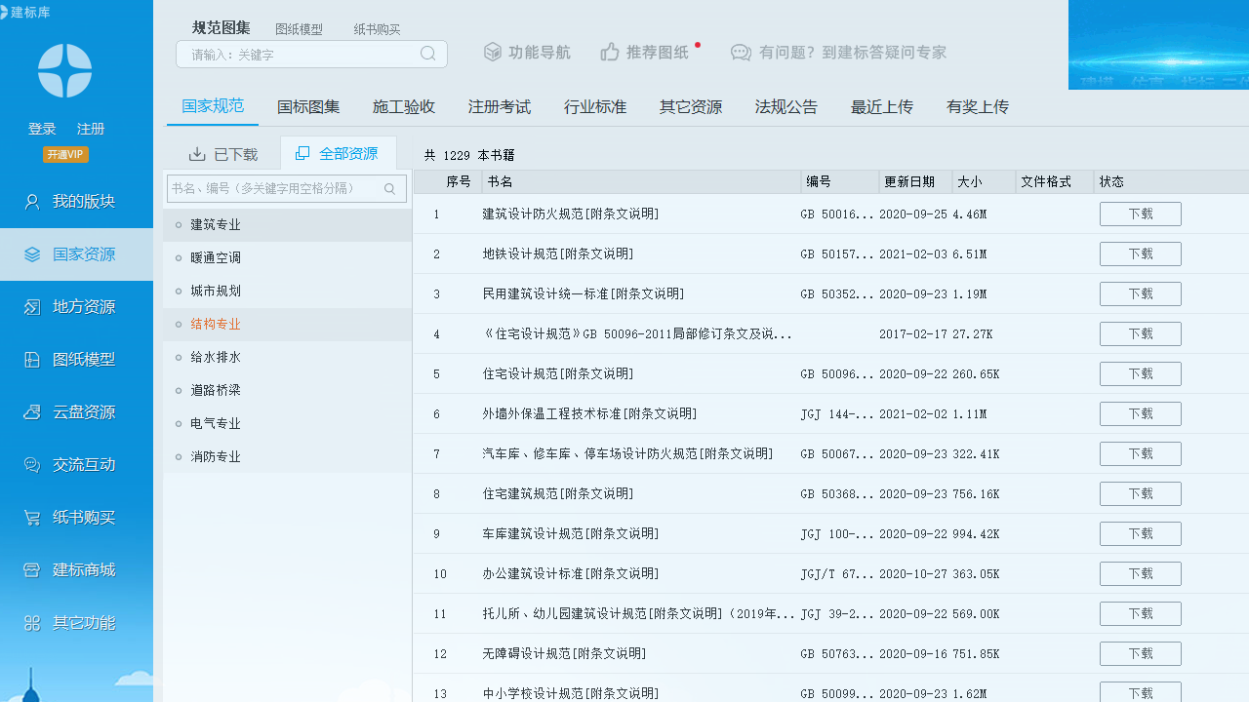
Task: Go to 纸书购买 cart icon
Action: point(32,518)
